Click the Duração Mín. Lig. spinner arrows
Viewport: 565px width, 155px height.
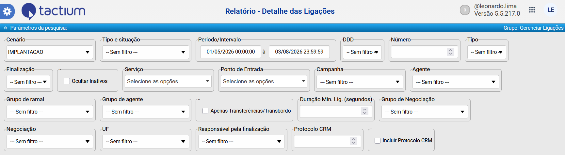point(364,111)
